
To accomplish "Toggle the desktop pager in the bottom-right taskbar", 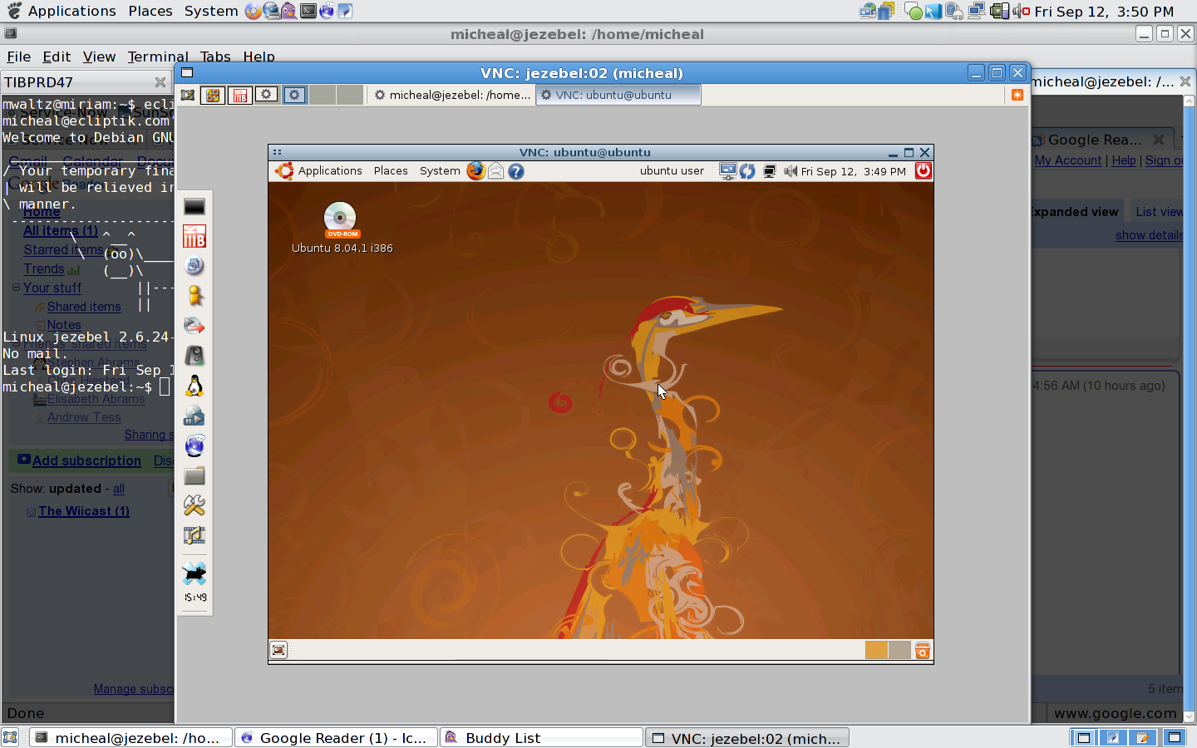I will (1083, 738).
